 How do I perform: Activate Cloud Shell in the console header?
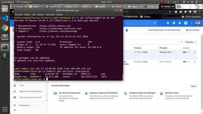174,23
